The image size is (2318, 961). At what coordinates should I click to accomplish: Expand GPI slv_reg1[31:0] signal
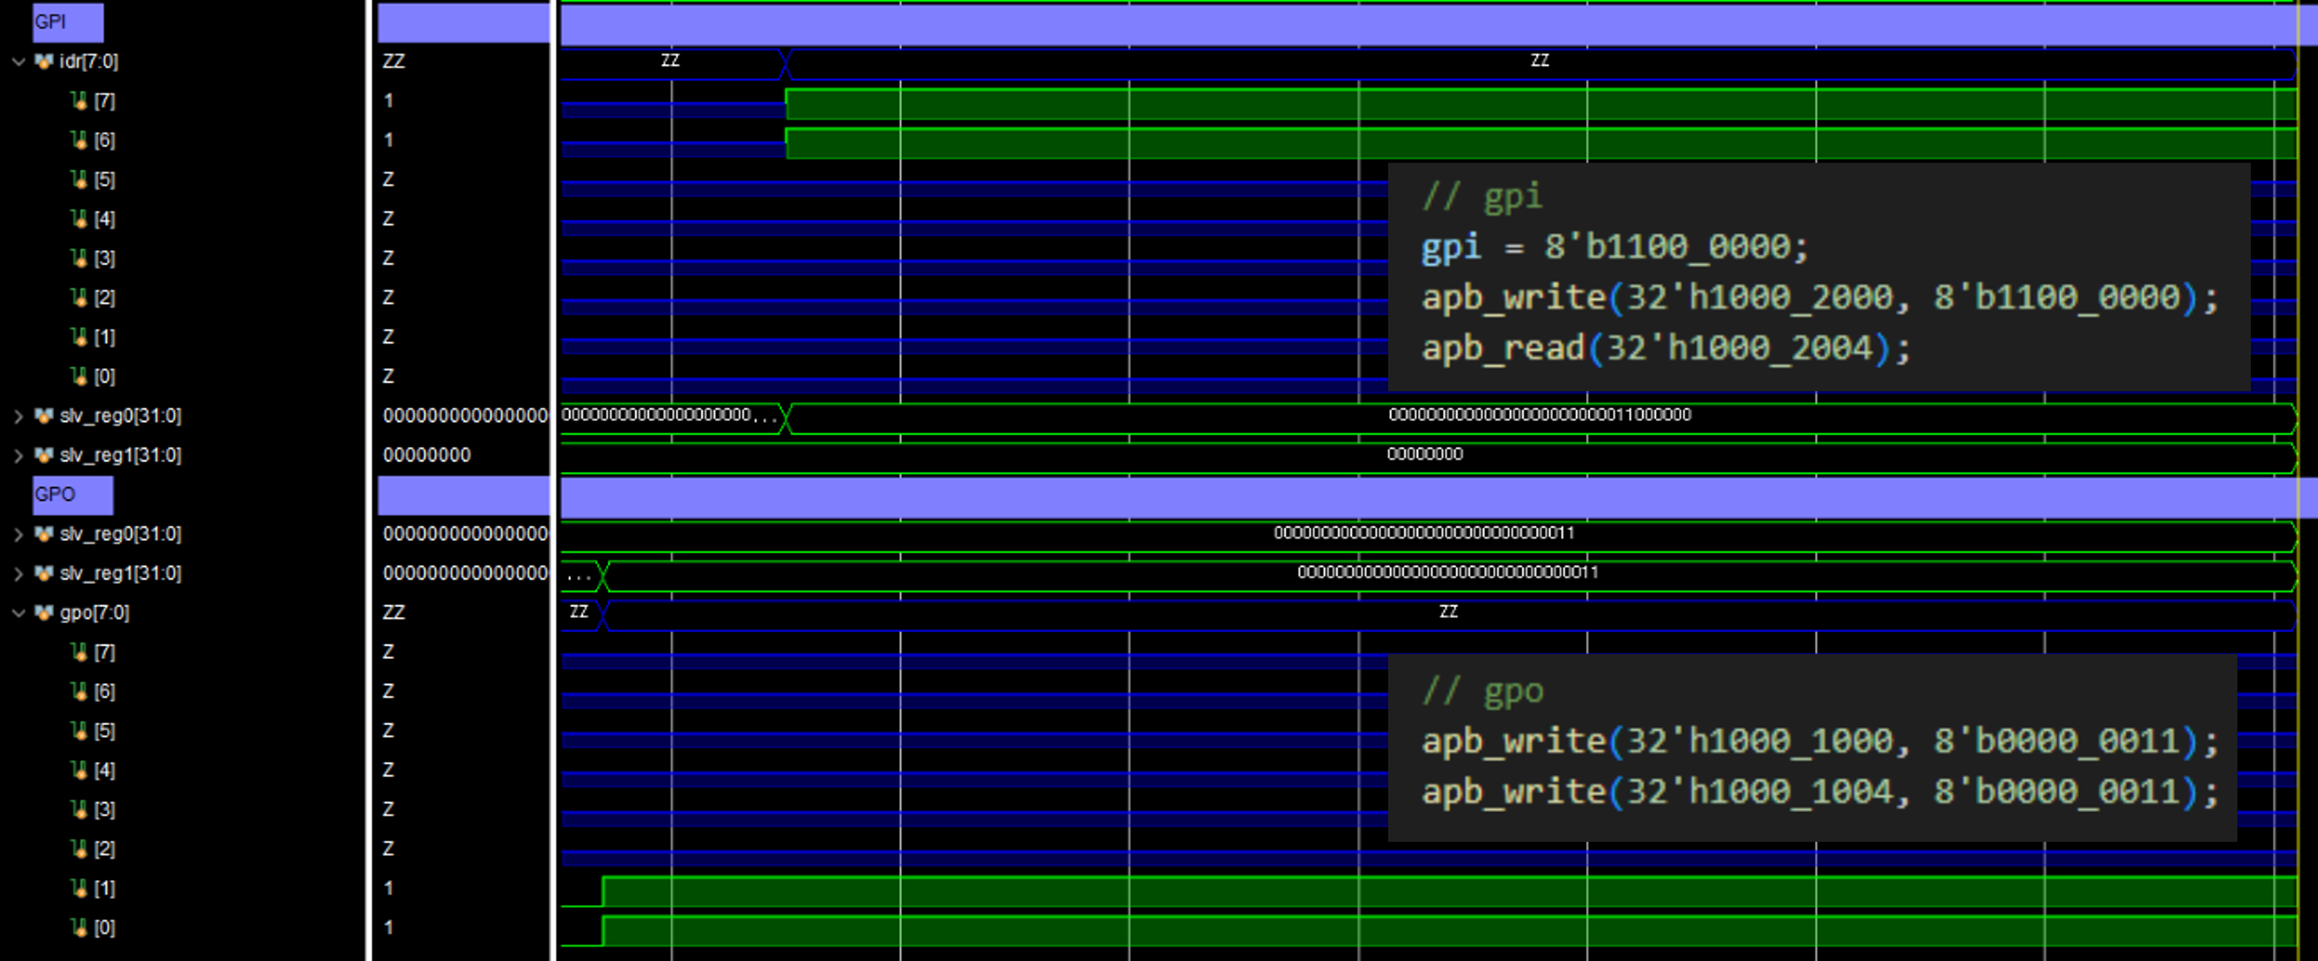pos(18,455)
